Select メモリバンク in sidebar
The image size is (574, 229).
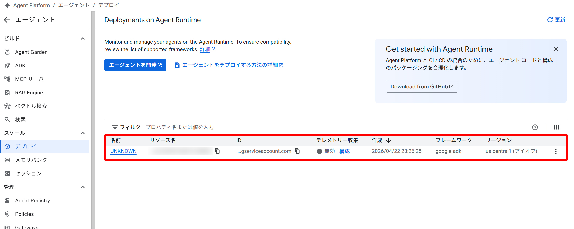[31, 160]
